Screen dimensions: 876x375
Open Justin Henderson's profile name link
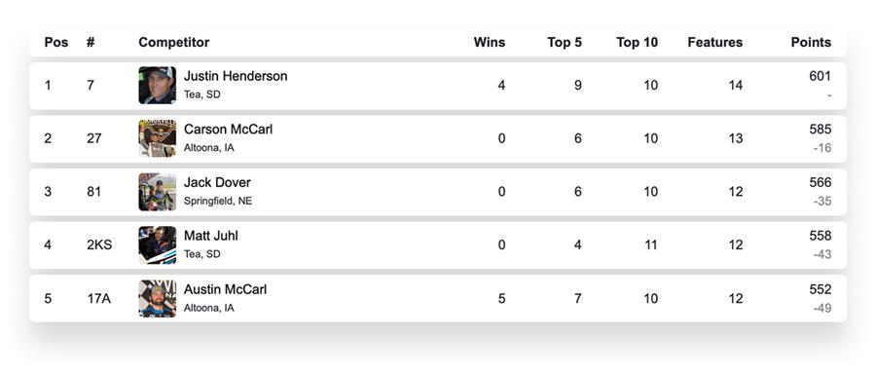[x=236, y=76]
